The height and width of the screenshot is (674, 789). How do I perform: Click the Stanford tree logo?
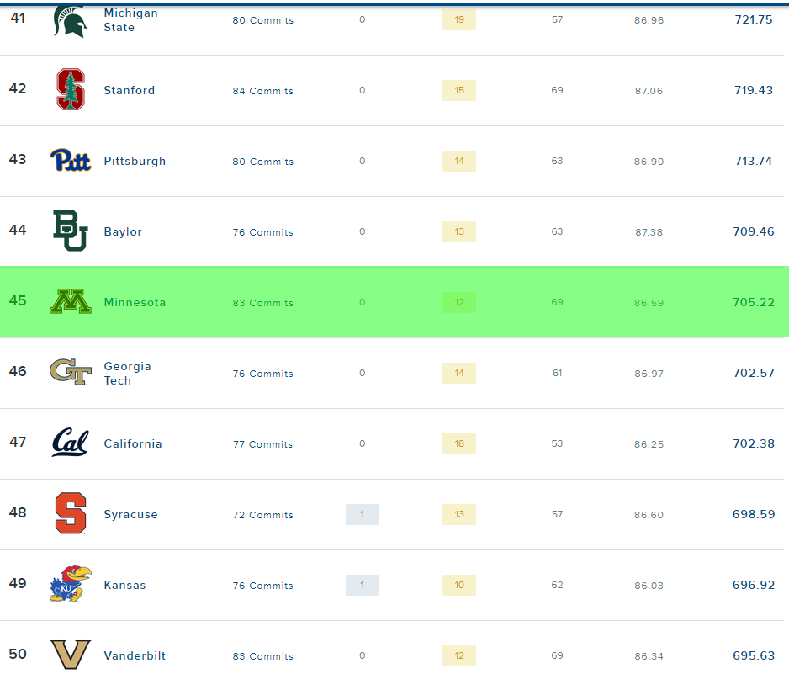(71, 90)
